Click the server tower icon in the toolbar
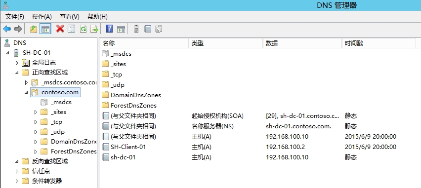Screen dimensions: 421x188 point(136,29)
